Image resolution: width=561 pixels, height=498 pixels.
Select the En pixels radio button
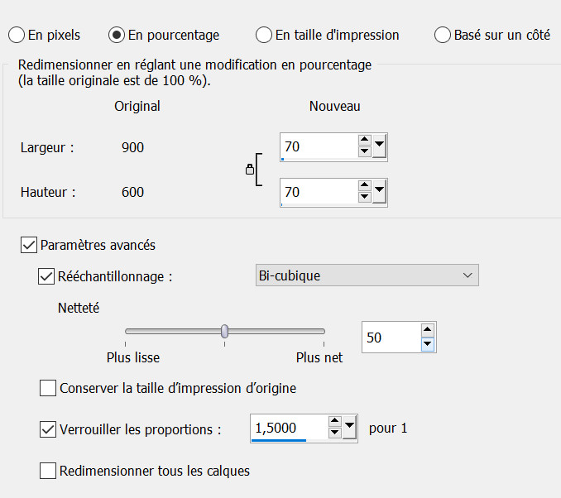(x=17, y=35)
